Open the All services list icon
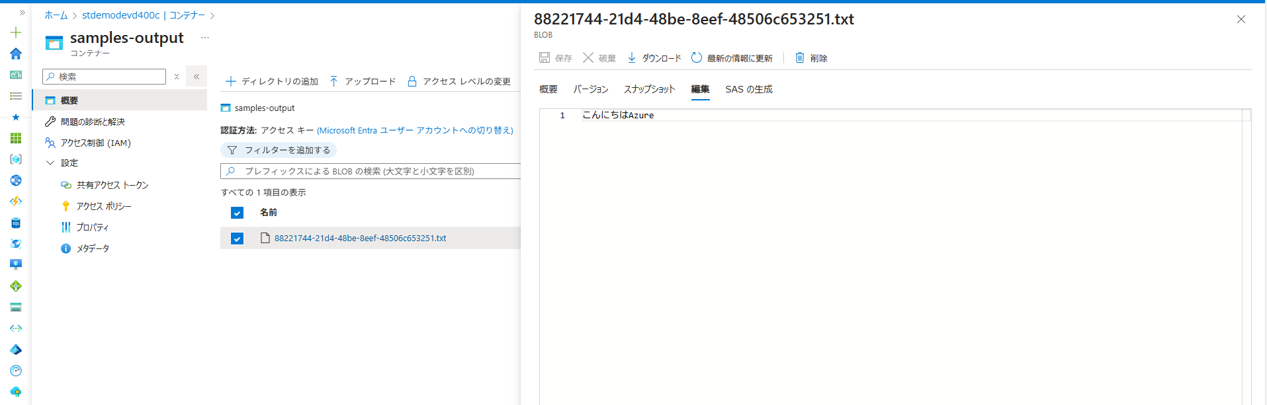 click(16, 96)
